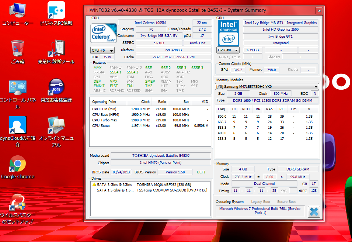Image resolution: width=352 pixels, height=242 pixels.
Task: Click the Intel Celeron inside logo
Action: point(104,33)
